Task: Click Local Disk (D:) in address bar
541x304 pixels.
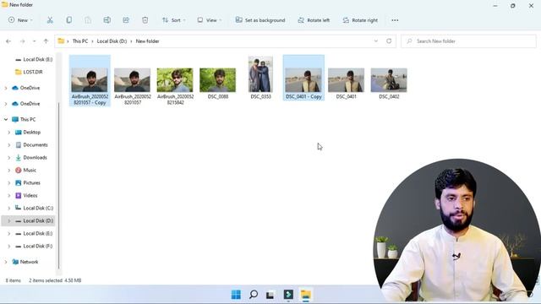Action: pyautogui.click(x=112, y=41)
